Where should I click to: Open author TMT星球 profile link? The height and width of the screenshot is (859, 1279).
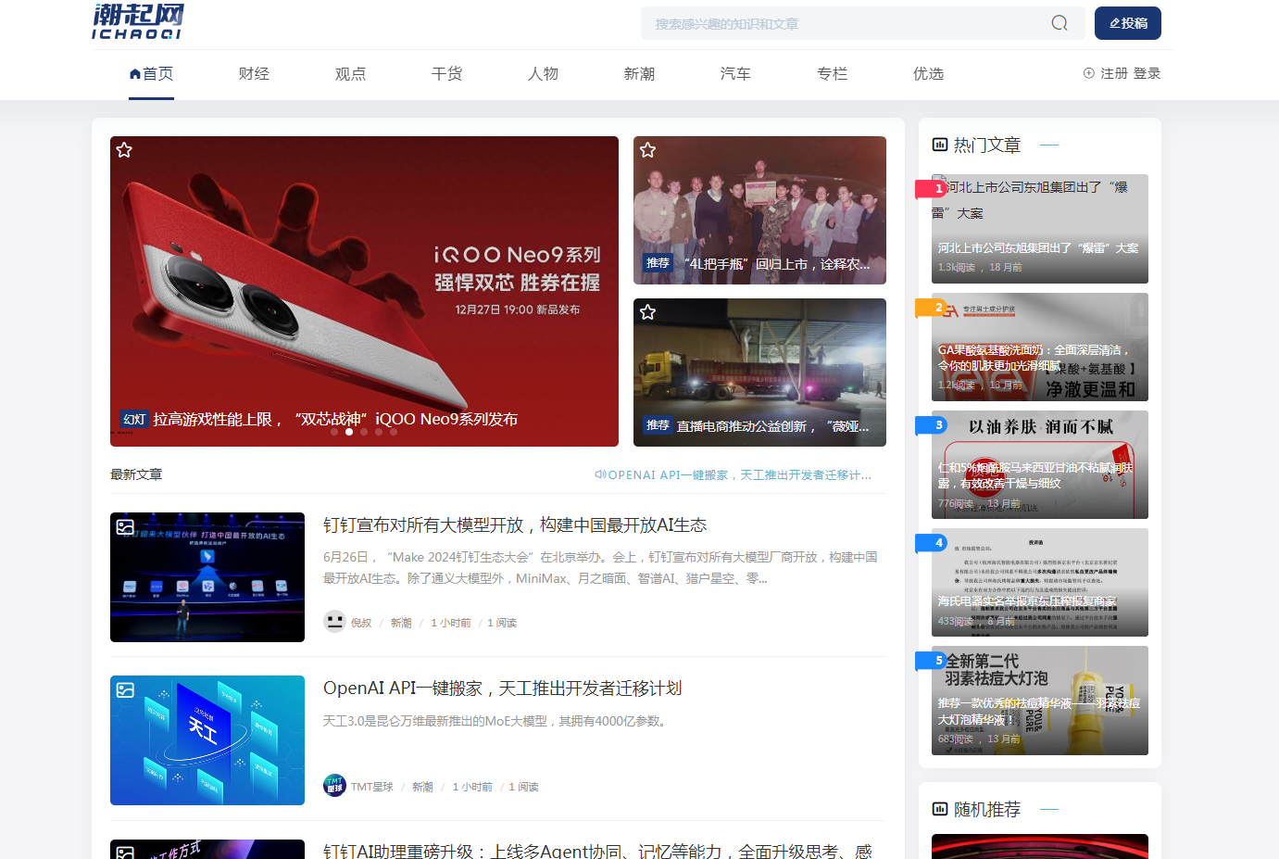372,787
